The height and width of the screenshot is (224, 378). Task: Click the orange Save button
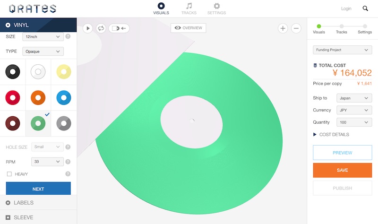point(342,170)
